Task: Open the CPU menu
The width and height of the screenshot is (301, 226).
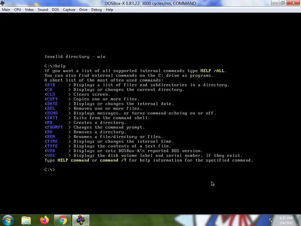Action: click(x=17, y=10)
